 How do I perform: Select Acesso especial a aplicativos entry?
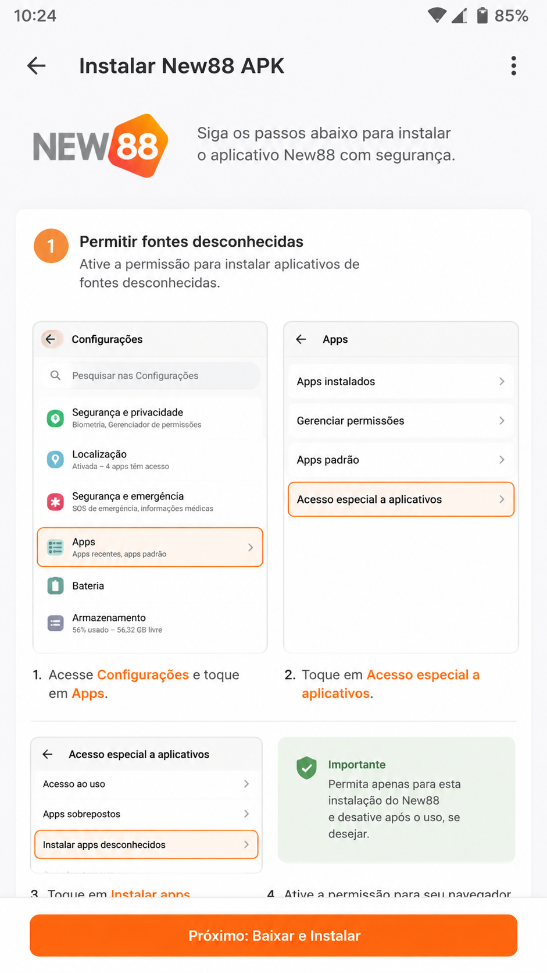(401, 499)
